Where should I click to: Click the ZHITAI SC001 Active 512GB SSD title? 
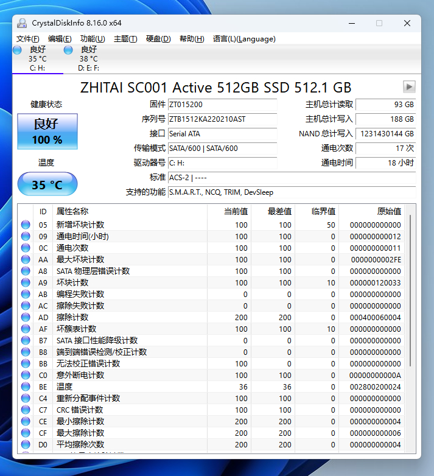pos(215,88)
